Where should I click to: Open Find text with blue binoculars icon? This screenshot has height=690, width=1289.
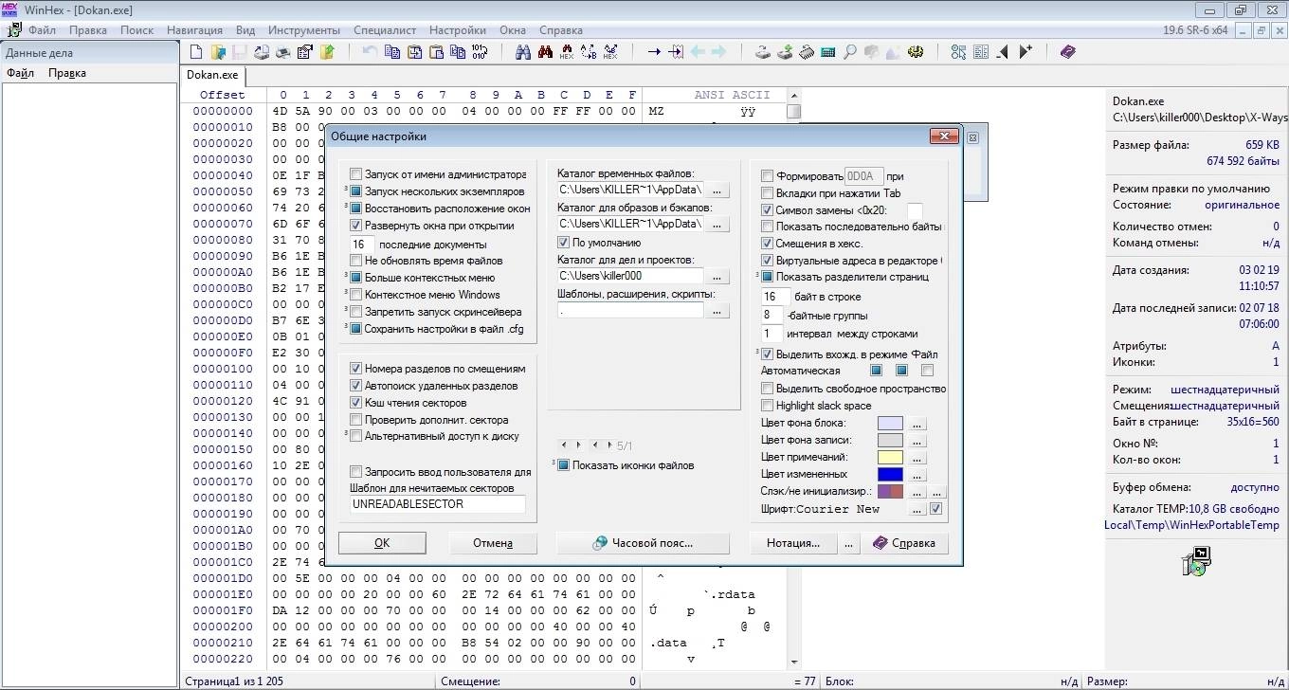click(522, 52)
